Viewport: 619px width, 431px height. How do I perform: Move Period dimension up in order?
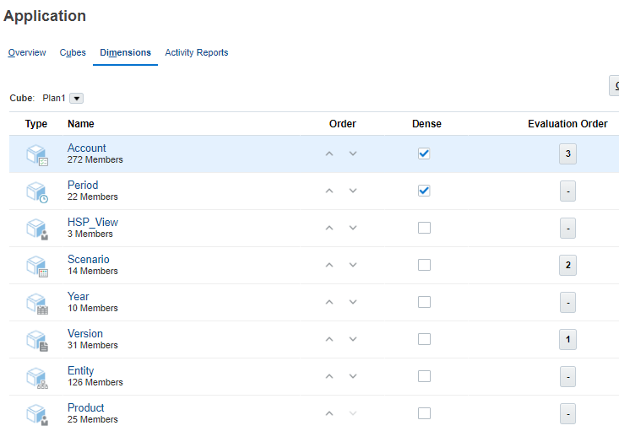tap(329, 191)
